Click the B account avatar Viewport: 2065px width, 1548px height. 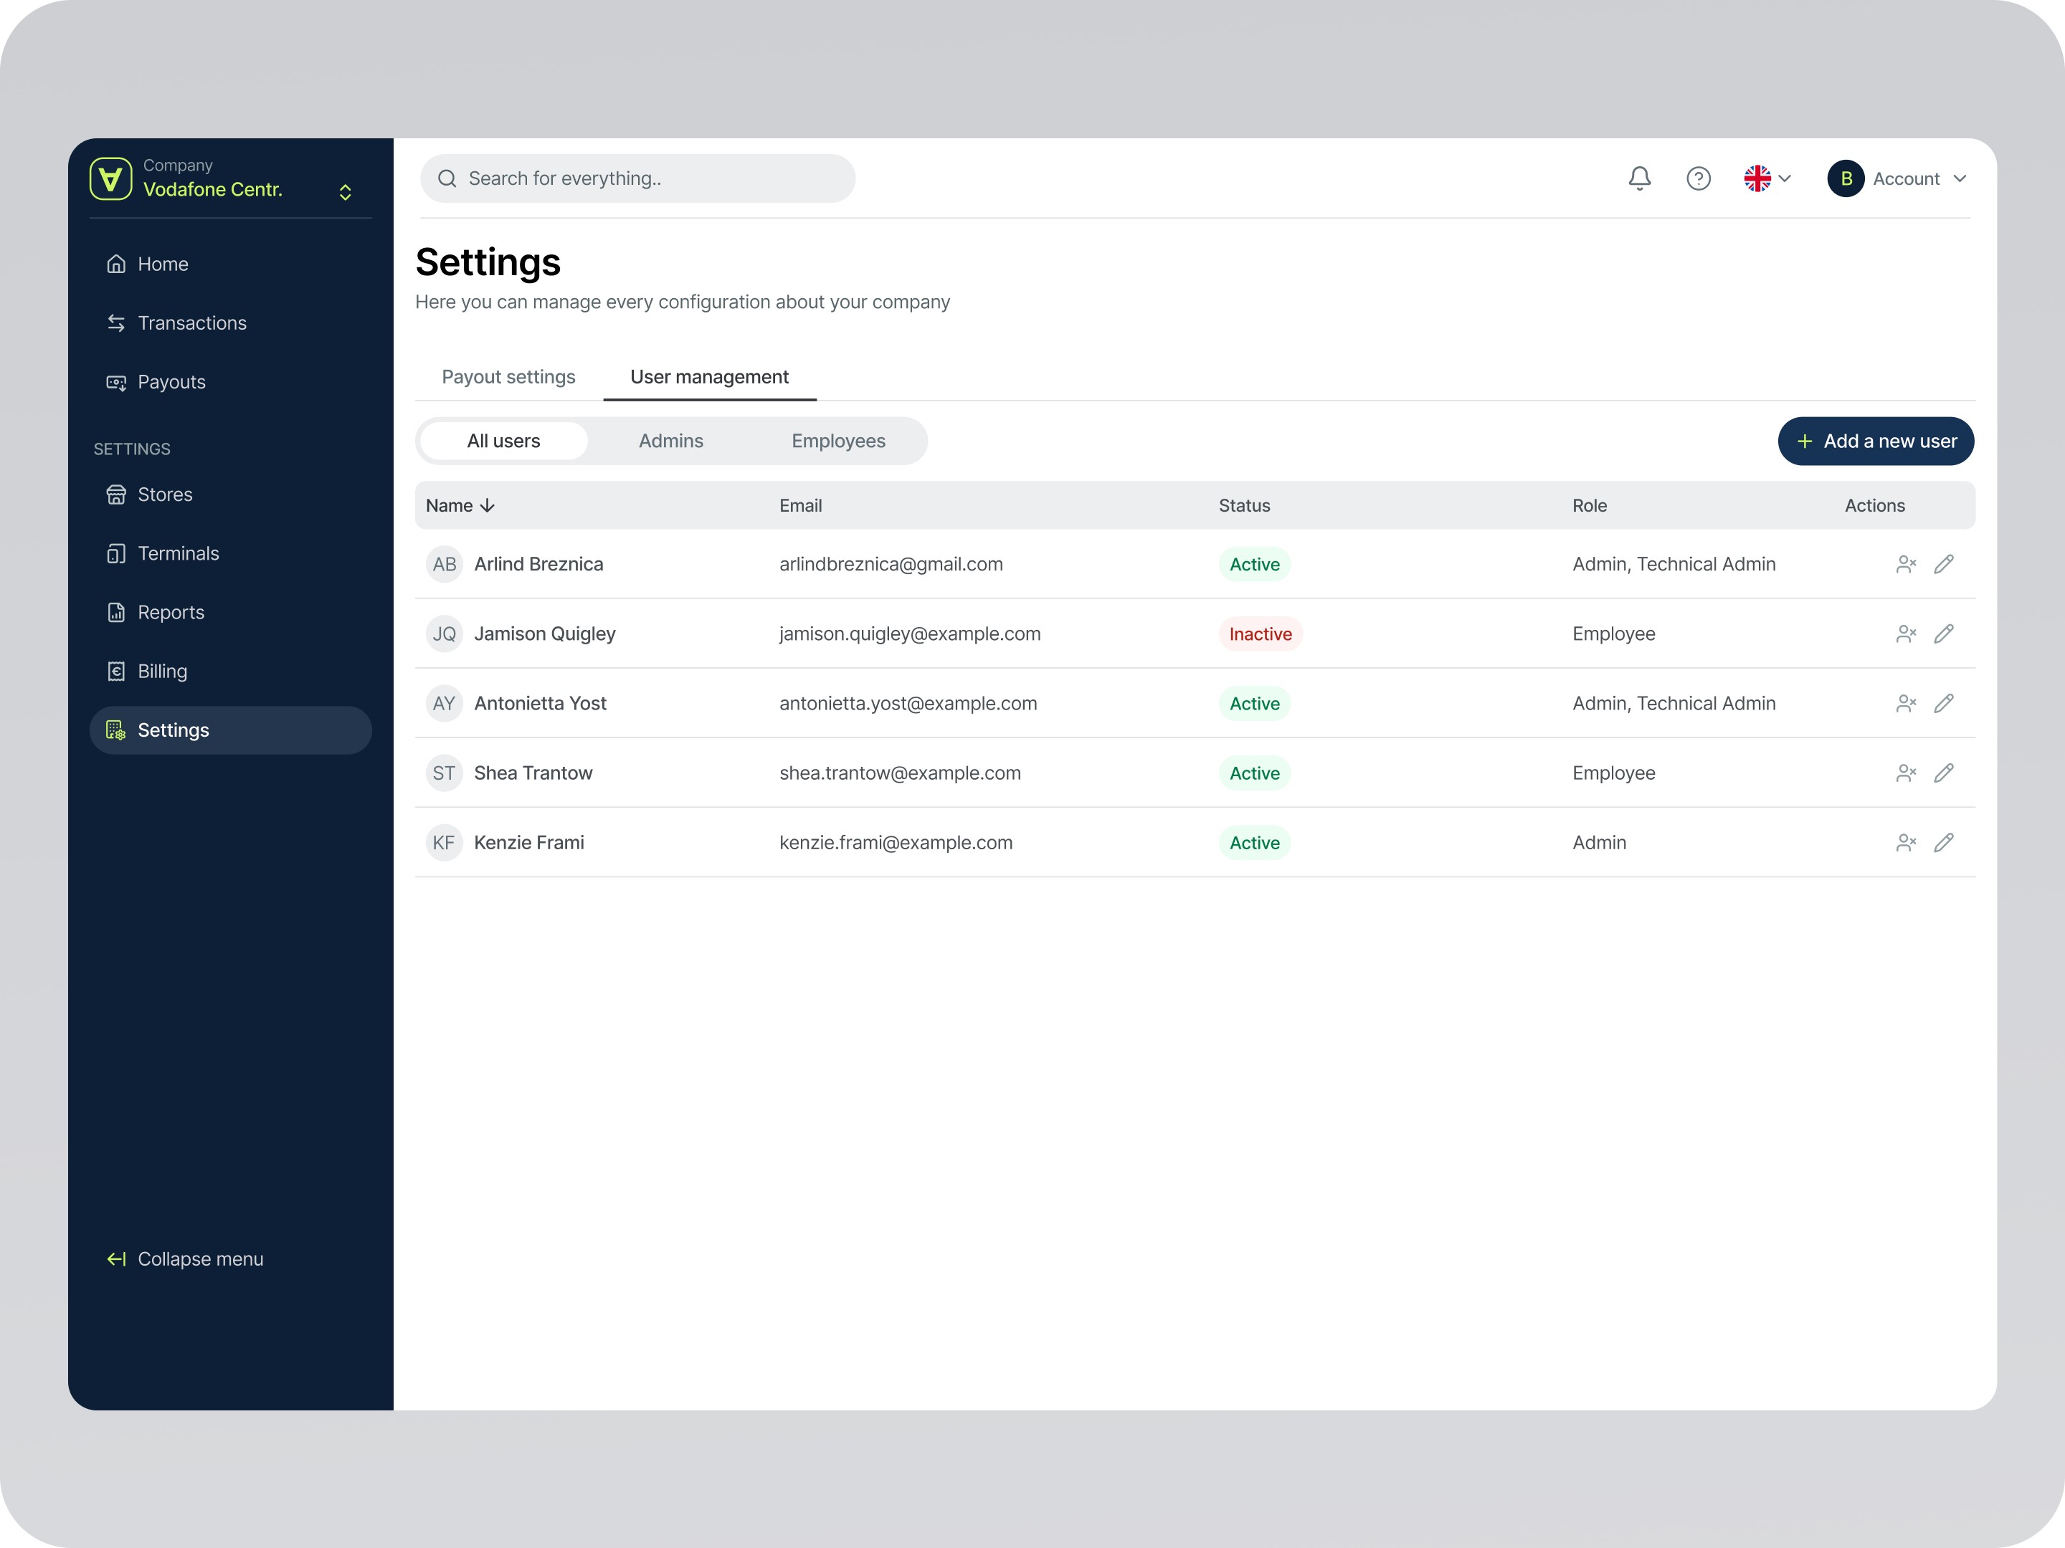[1846, 178]
